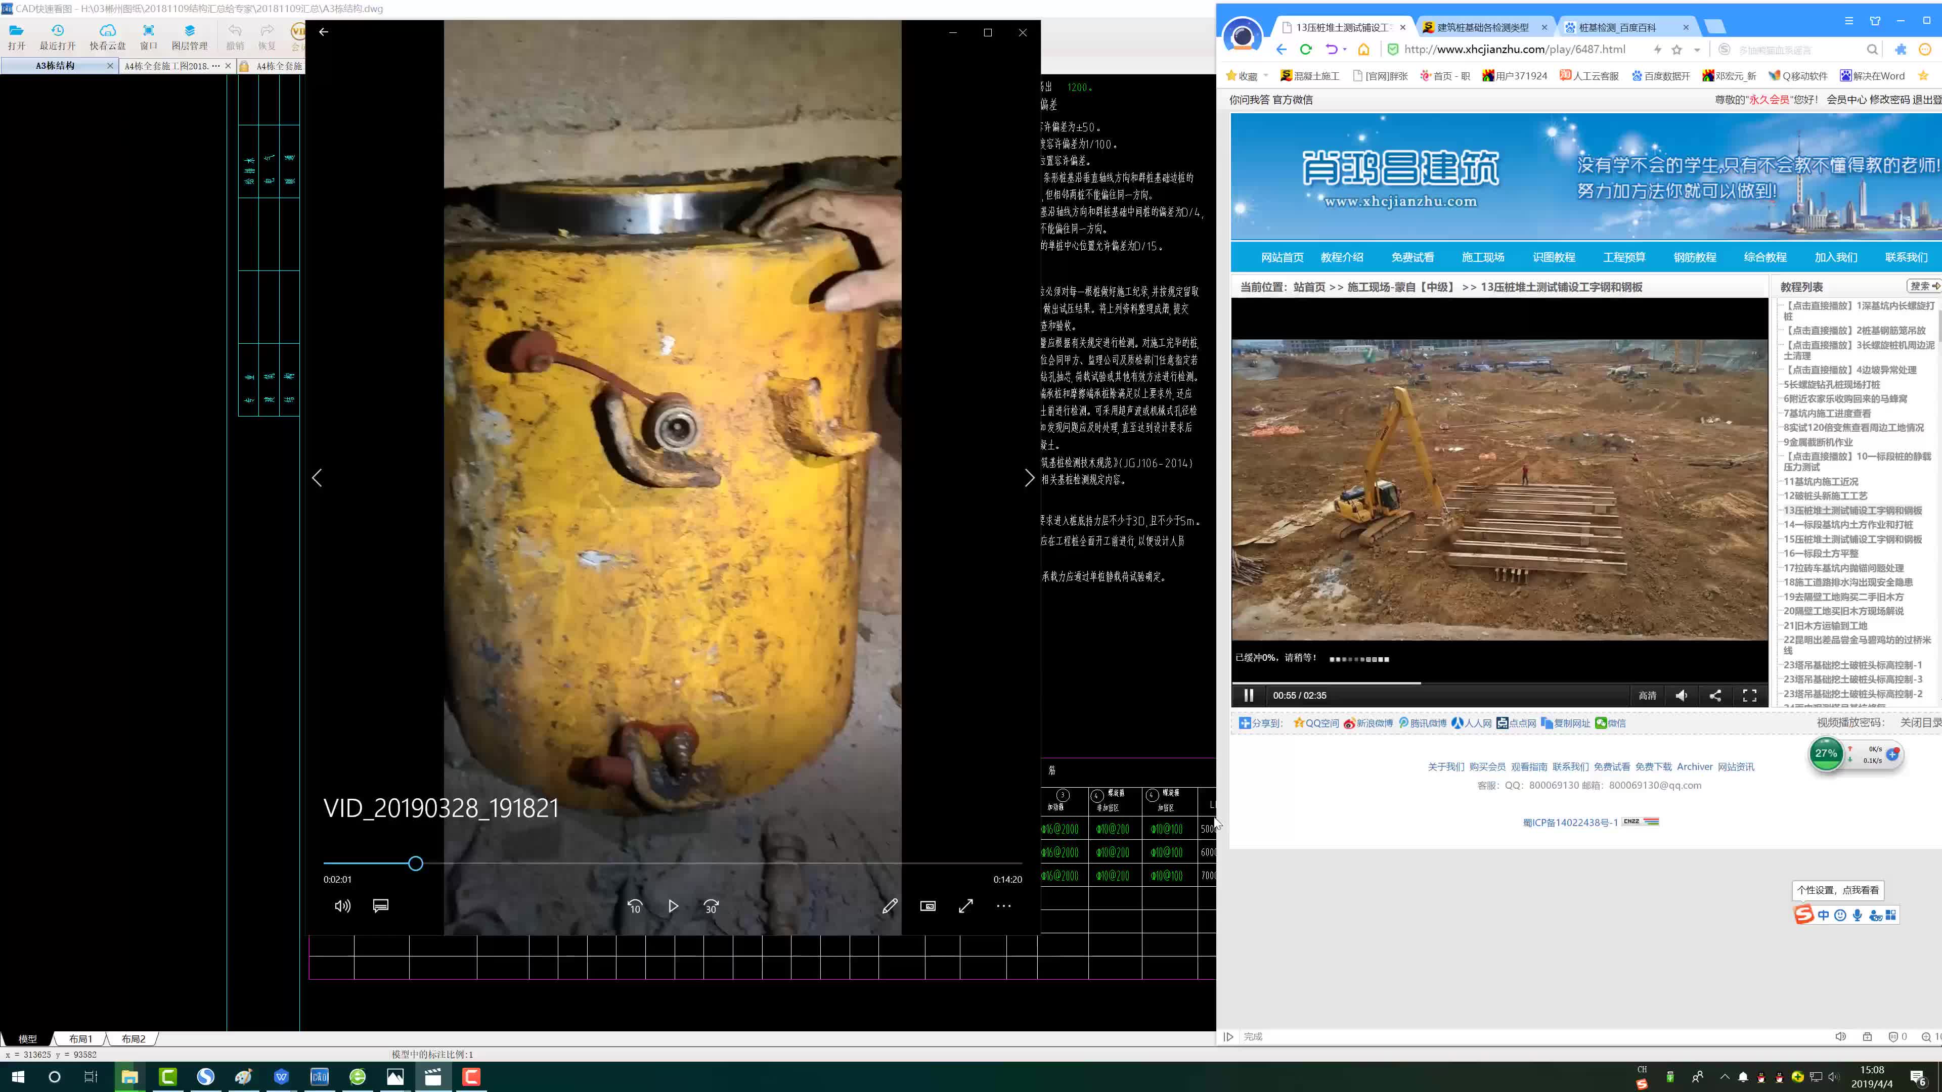Open 免费试看 in site navigation

coord(1412,257)
